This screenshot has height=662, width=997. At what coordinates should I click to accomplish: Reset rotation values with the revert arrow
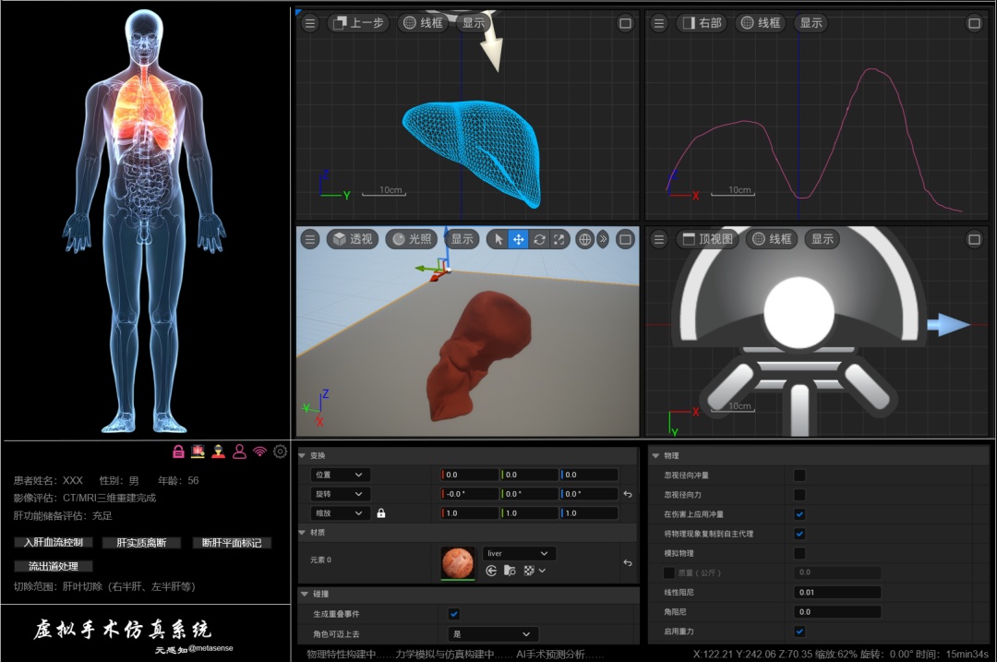pos(628,494)
